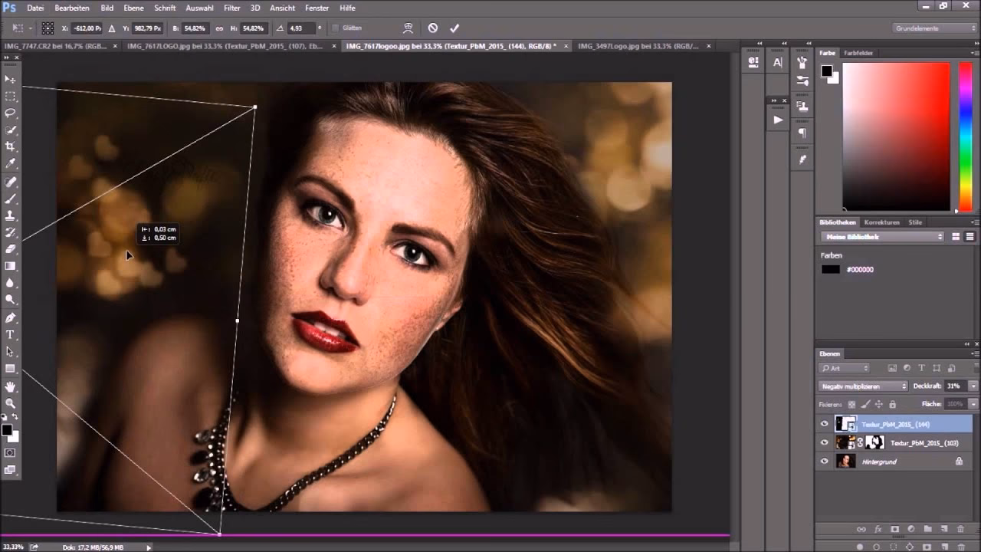Viewport: 981px width, 552px height.
Task: Delete a layer using the trash icon
Action: pyautogui.click(x=960, y=529)
